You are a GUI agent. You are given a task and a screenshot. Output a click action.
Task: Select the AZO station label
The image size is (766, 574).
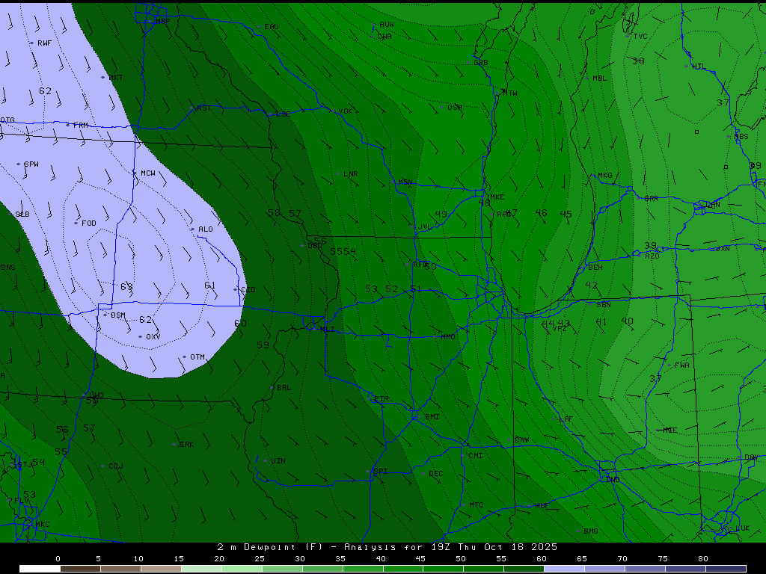pyautogui.click(x=652, y=256)
